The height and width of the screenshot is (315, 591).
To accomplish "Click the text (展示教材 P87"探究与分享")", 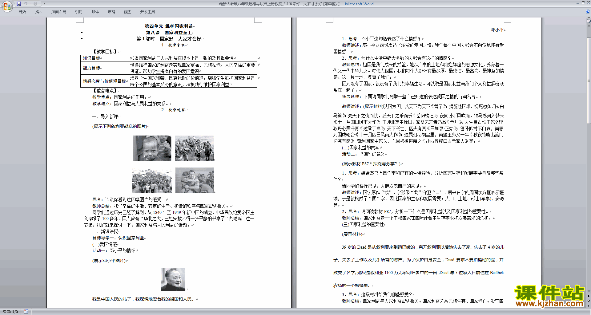I will pyautogui.click(x=371, y=164).
